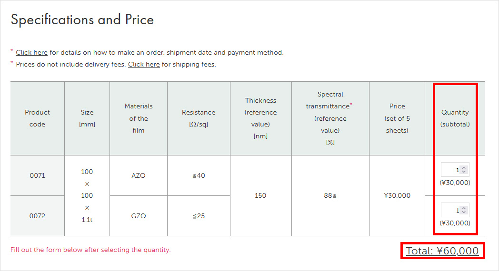Select the product code 0072 cell
This screenshot has height=271, width=499.
click(37, 216)
